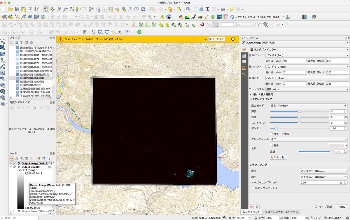The width and height of the screenshot is (350, 220).
Task: Click the 着色 color swatch
Action: [x=336, y=145]
